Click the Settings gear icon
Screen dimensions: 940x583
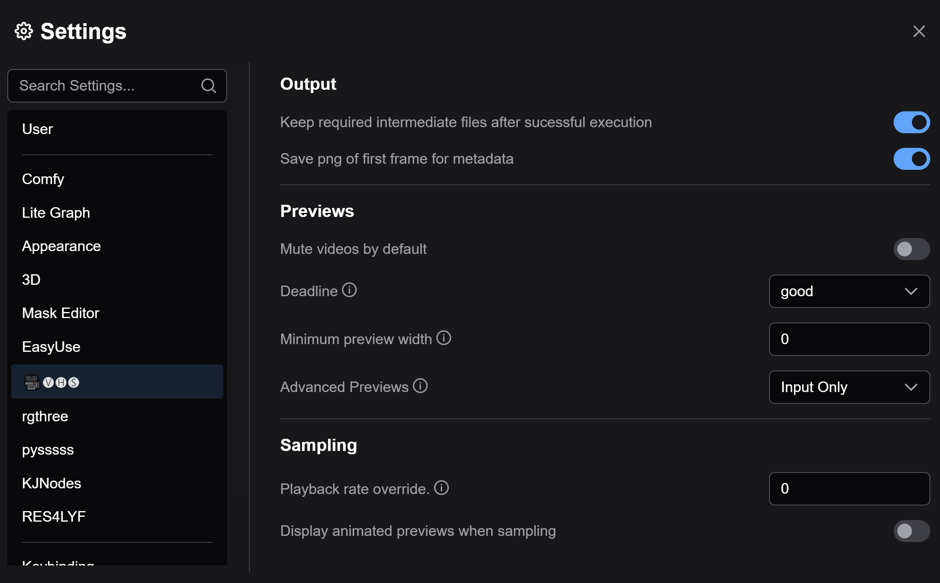(x=24, y=31)
